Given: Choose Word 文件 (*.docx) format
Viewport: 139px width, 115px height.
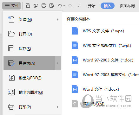Looking at the screenshot, I should click(101, 89).
